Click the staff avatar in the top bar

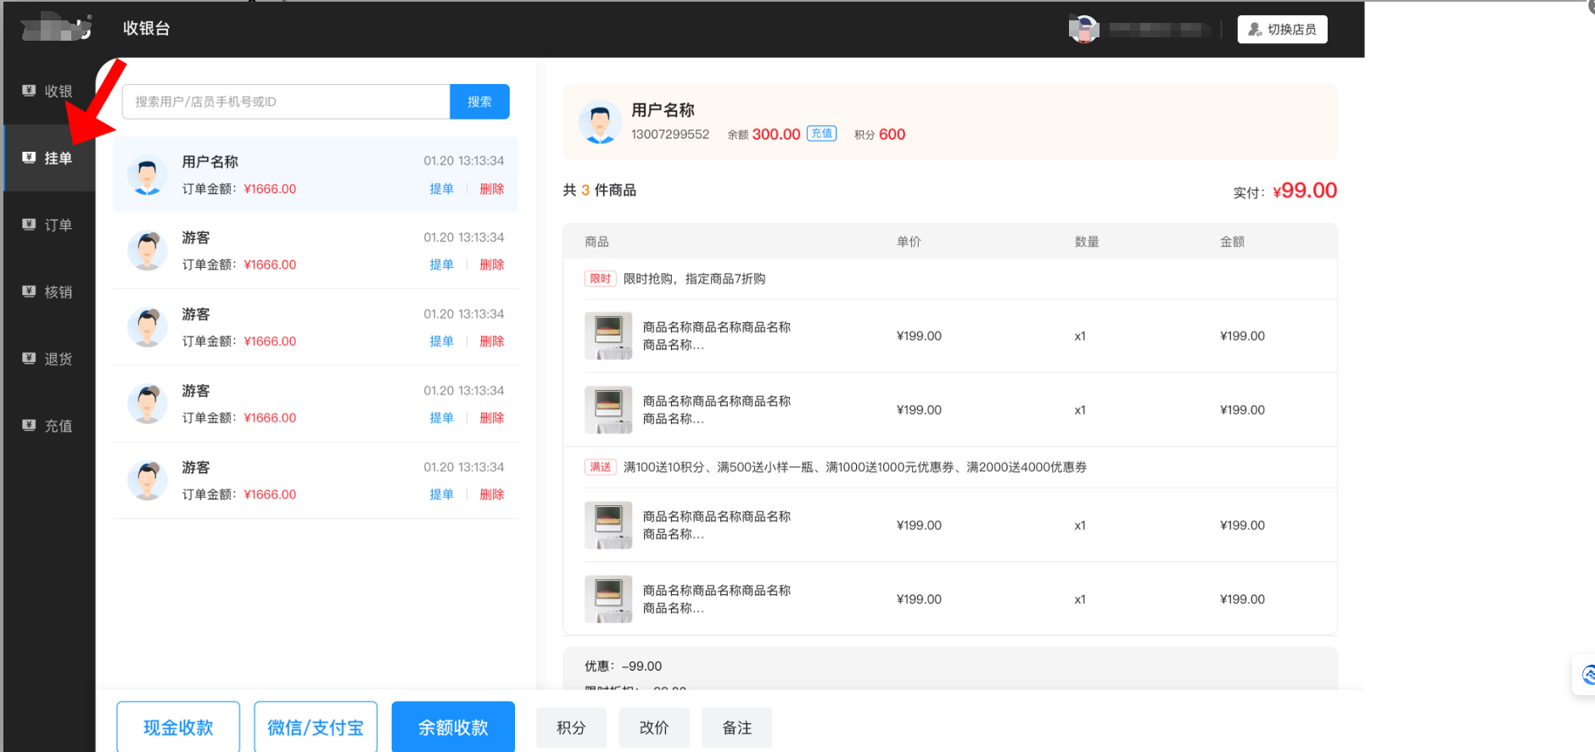click(1083, 30)
